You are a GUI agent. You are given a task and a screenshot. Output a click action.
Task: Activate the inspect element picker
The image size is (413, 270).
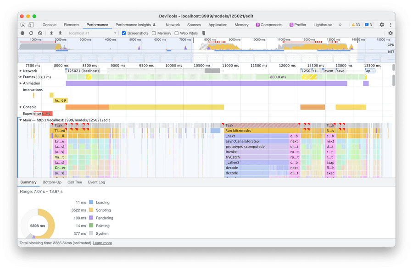pyautogui.click(x=22, y=25)
